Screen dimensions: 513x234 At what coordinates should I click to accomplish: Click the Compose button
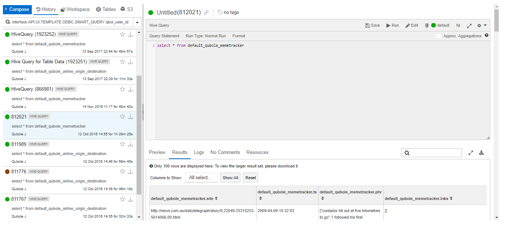(x=17, y=10)
